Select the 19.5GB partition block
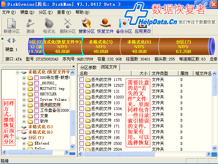Viewport: 218px width, 164px height. click(x=35, y=46)
